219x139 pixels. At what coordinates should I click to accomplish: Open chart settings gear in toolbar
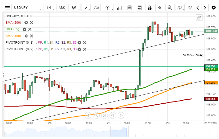tap(214, 8)
